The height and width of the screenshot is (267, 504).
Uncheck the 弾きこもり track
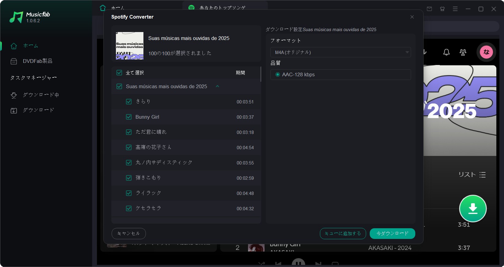tap(129, 178)
